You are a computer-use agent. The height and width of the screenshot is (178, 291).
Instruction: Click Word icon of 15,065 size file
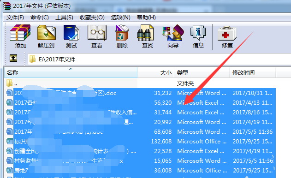[10, 160]
